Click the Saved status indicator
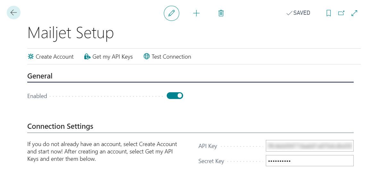 click(x=298, y=13)
